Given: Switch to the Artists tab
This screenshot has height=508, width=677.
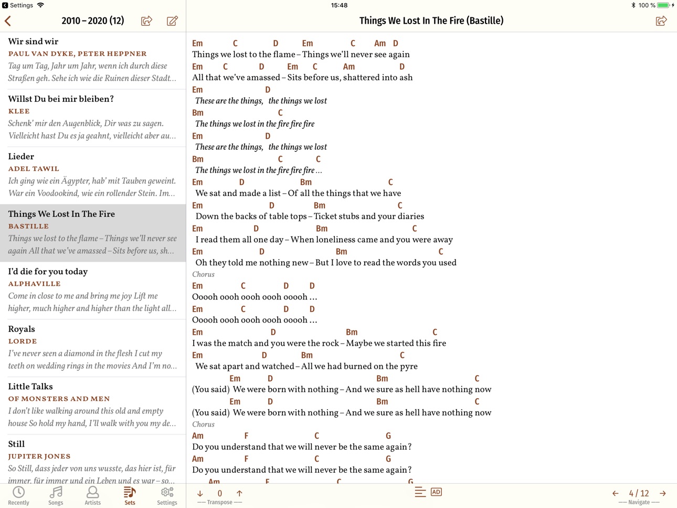Looking at the screenshot, I should click(x=93, y=495).
